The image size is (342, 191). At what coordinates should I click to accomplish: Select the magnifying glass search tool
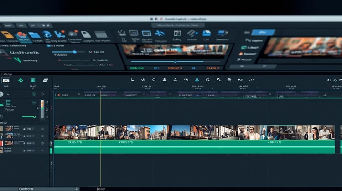[x=218, y=80]
